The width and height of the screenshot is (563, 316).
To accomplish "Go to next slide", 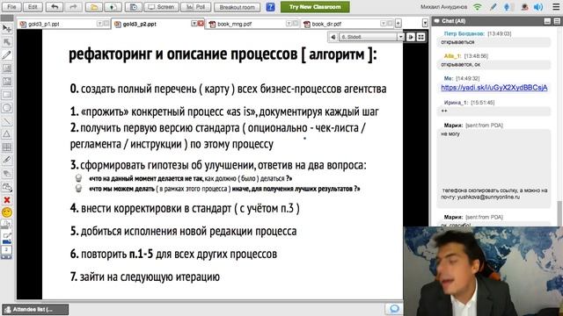I will (411, 37).
